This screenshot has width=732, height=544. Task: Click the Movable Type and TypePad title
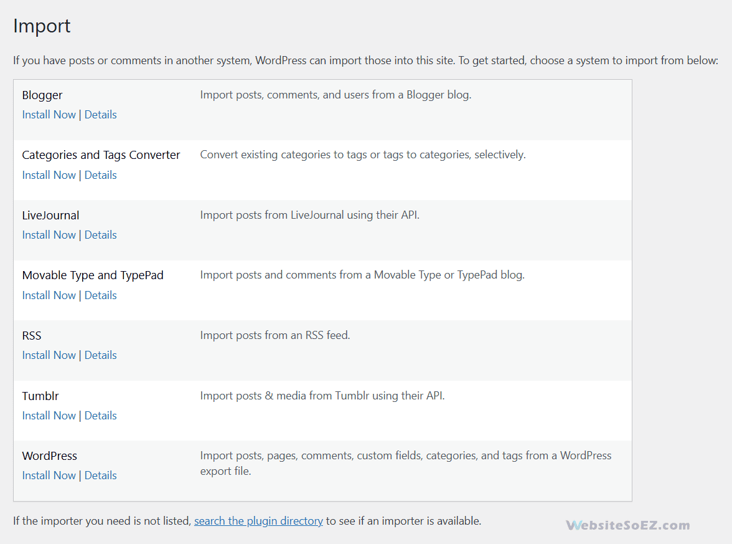pos(92,275)
